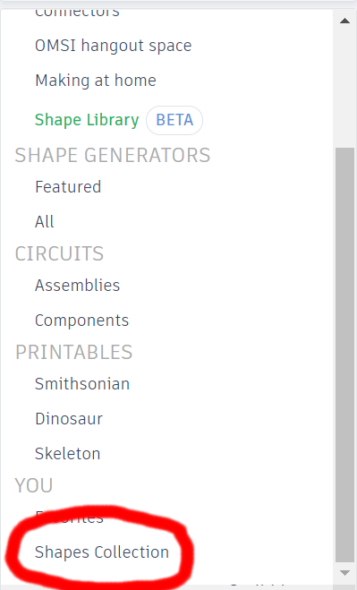Select partially hidden Favorites item

click(x=69, y=517)
